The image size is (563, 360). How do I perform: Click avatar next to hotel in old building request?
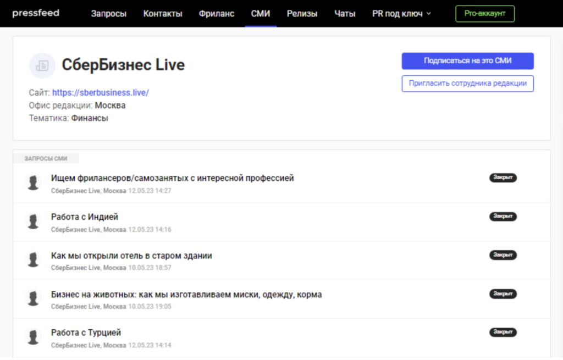tap(34, 260)
